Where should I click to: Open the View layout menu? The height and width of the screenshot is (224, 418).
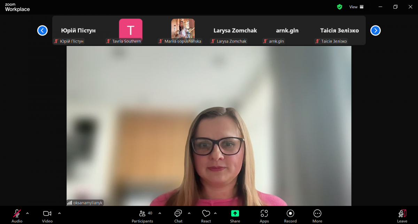coord(356,7)
